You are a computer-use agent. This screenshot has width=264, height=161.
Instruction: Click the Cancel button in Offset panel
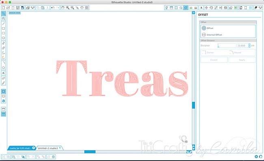point(214,60)
